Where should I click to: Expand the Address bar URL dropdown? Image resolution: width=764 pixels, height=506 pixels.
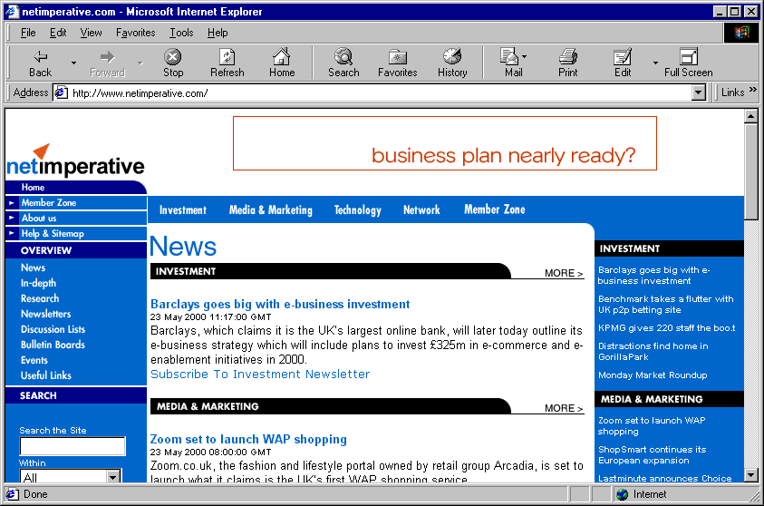click(x=699, y=92)
